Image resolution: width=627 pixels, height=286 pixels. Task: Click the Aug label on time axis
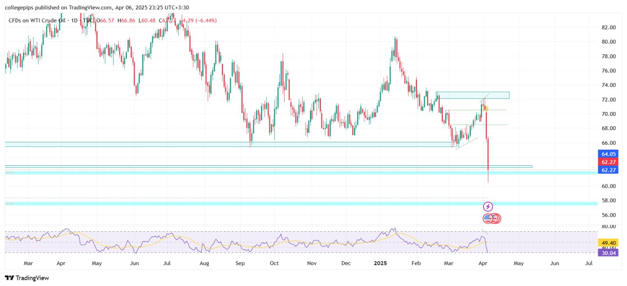(x=204, y=263)
